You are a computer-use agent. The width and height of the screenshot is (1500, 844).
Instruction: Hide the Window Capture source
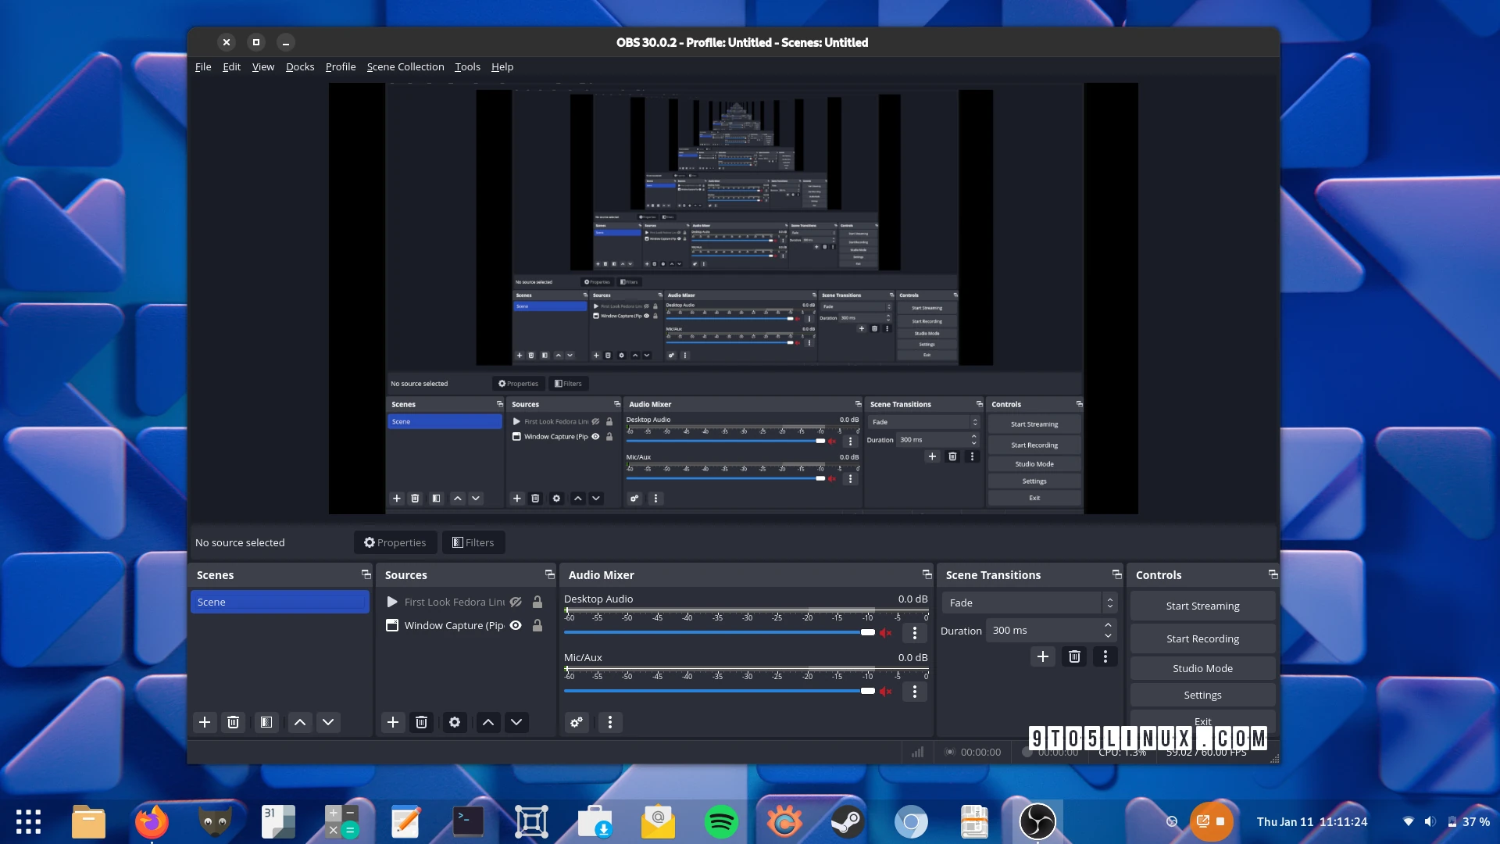[516, 625]
